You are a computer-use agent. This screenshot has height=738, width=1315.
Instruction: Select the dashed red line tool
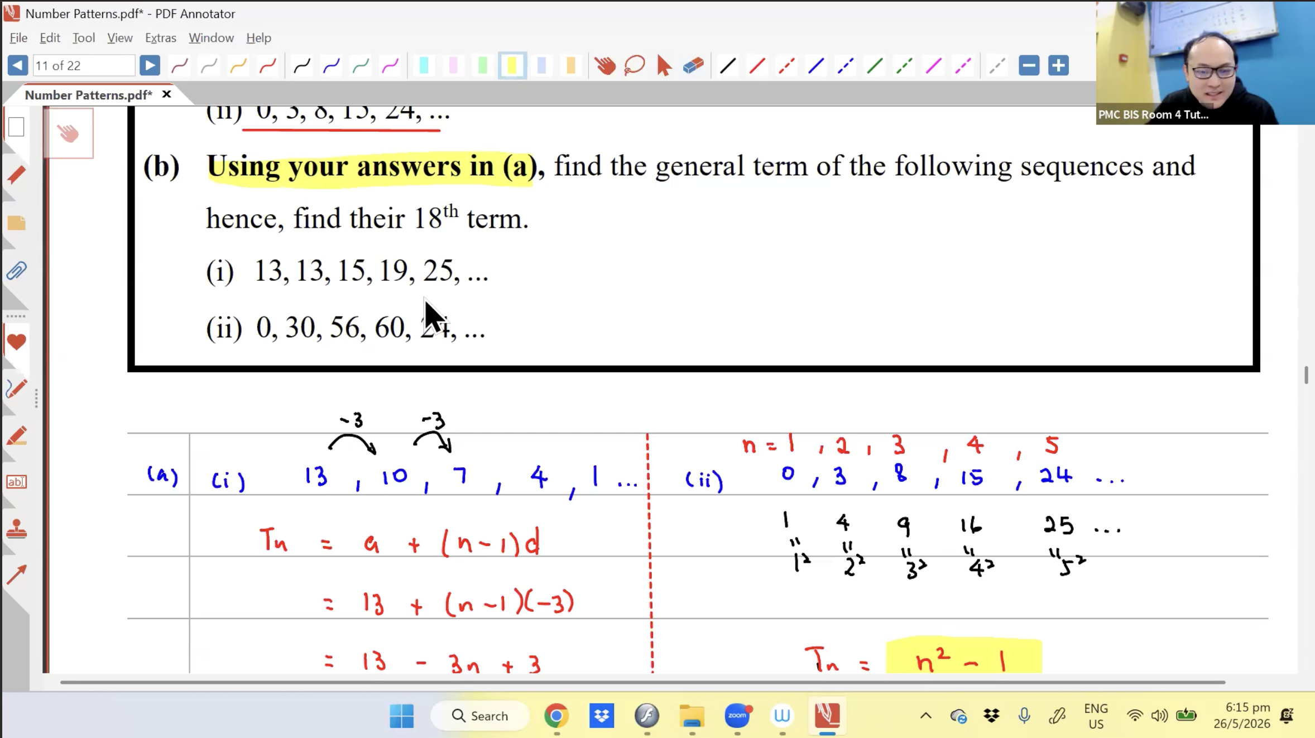(x=787, y=66)
